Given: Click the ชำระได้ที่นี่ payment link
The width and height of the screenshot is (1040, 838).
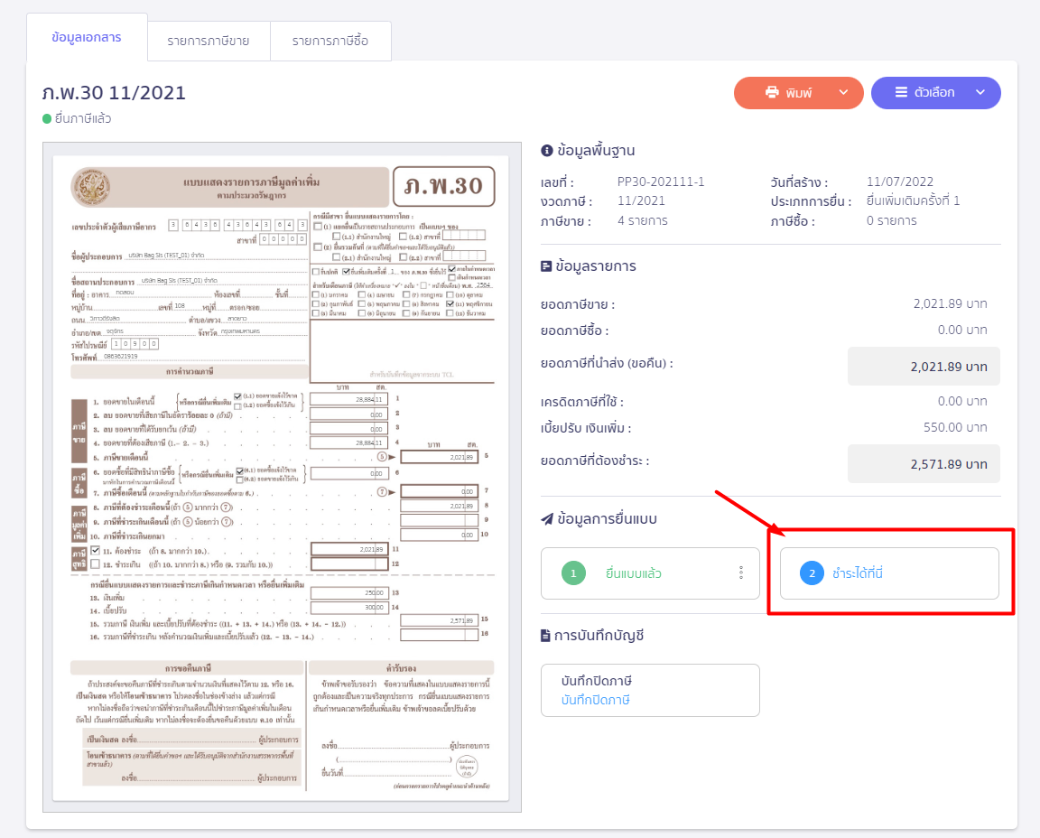Looking at the screenshot, I should pos(858,573).
